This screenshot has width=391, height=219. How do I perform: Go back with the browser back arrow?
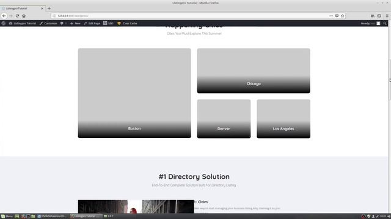tap(4, 16)
